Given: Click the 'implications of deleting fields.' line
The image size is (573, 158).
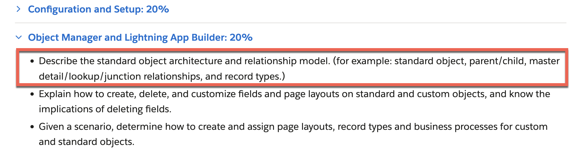Looking at the screenshot, I should 105,109.
